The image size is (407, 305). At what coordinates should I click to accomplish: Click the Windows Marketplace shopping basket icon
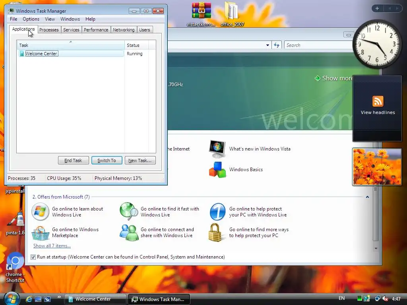pos(40,233)
